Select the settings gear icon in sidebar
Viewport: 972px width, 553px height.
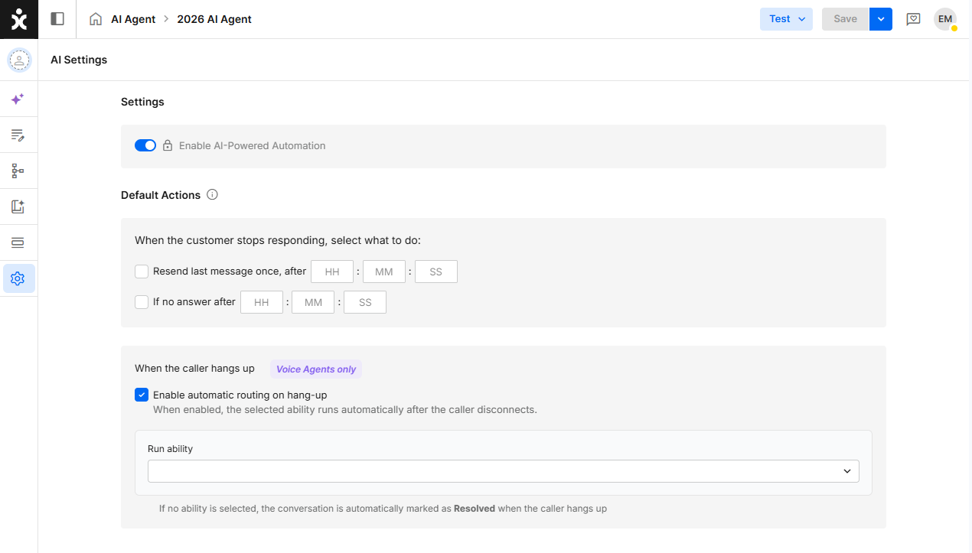[18, 278]
